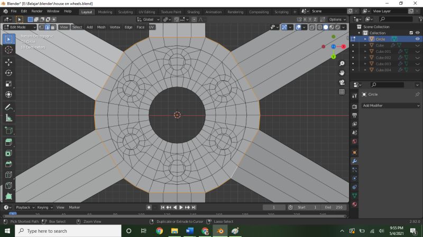Image resolution: width=423 pixels, height=237 pixels.
Task: Open Add Modifier dropdown
Action: point(391,106)
